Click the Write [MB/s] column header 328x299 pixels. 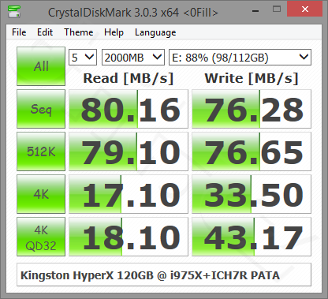(252, 78)
